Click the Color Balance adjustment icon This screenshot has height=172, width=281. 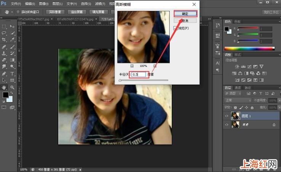coord(240,73)
